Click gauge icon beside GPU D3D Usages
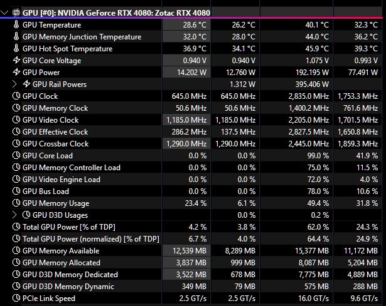Viewport: 386px width, 306px height. click(26, 215)
